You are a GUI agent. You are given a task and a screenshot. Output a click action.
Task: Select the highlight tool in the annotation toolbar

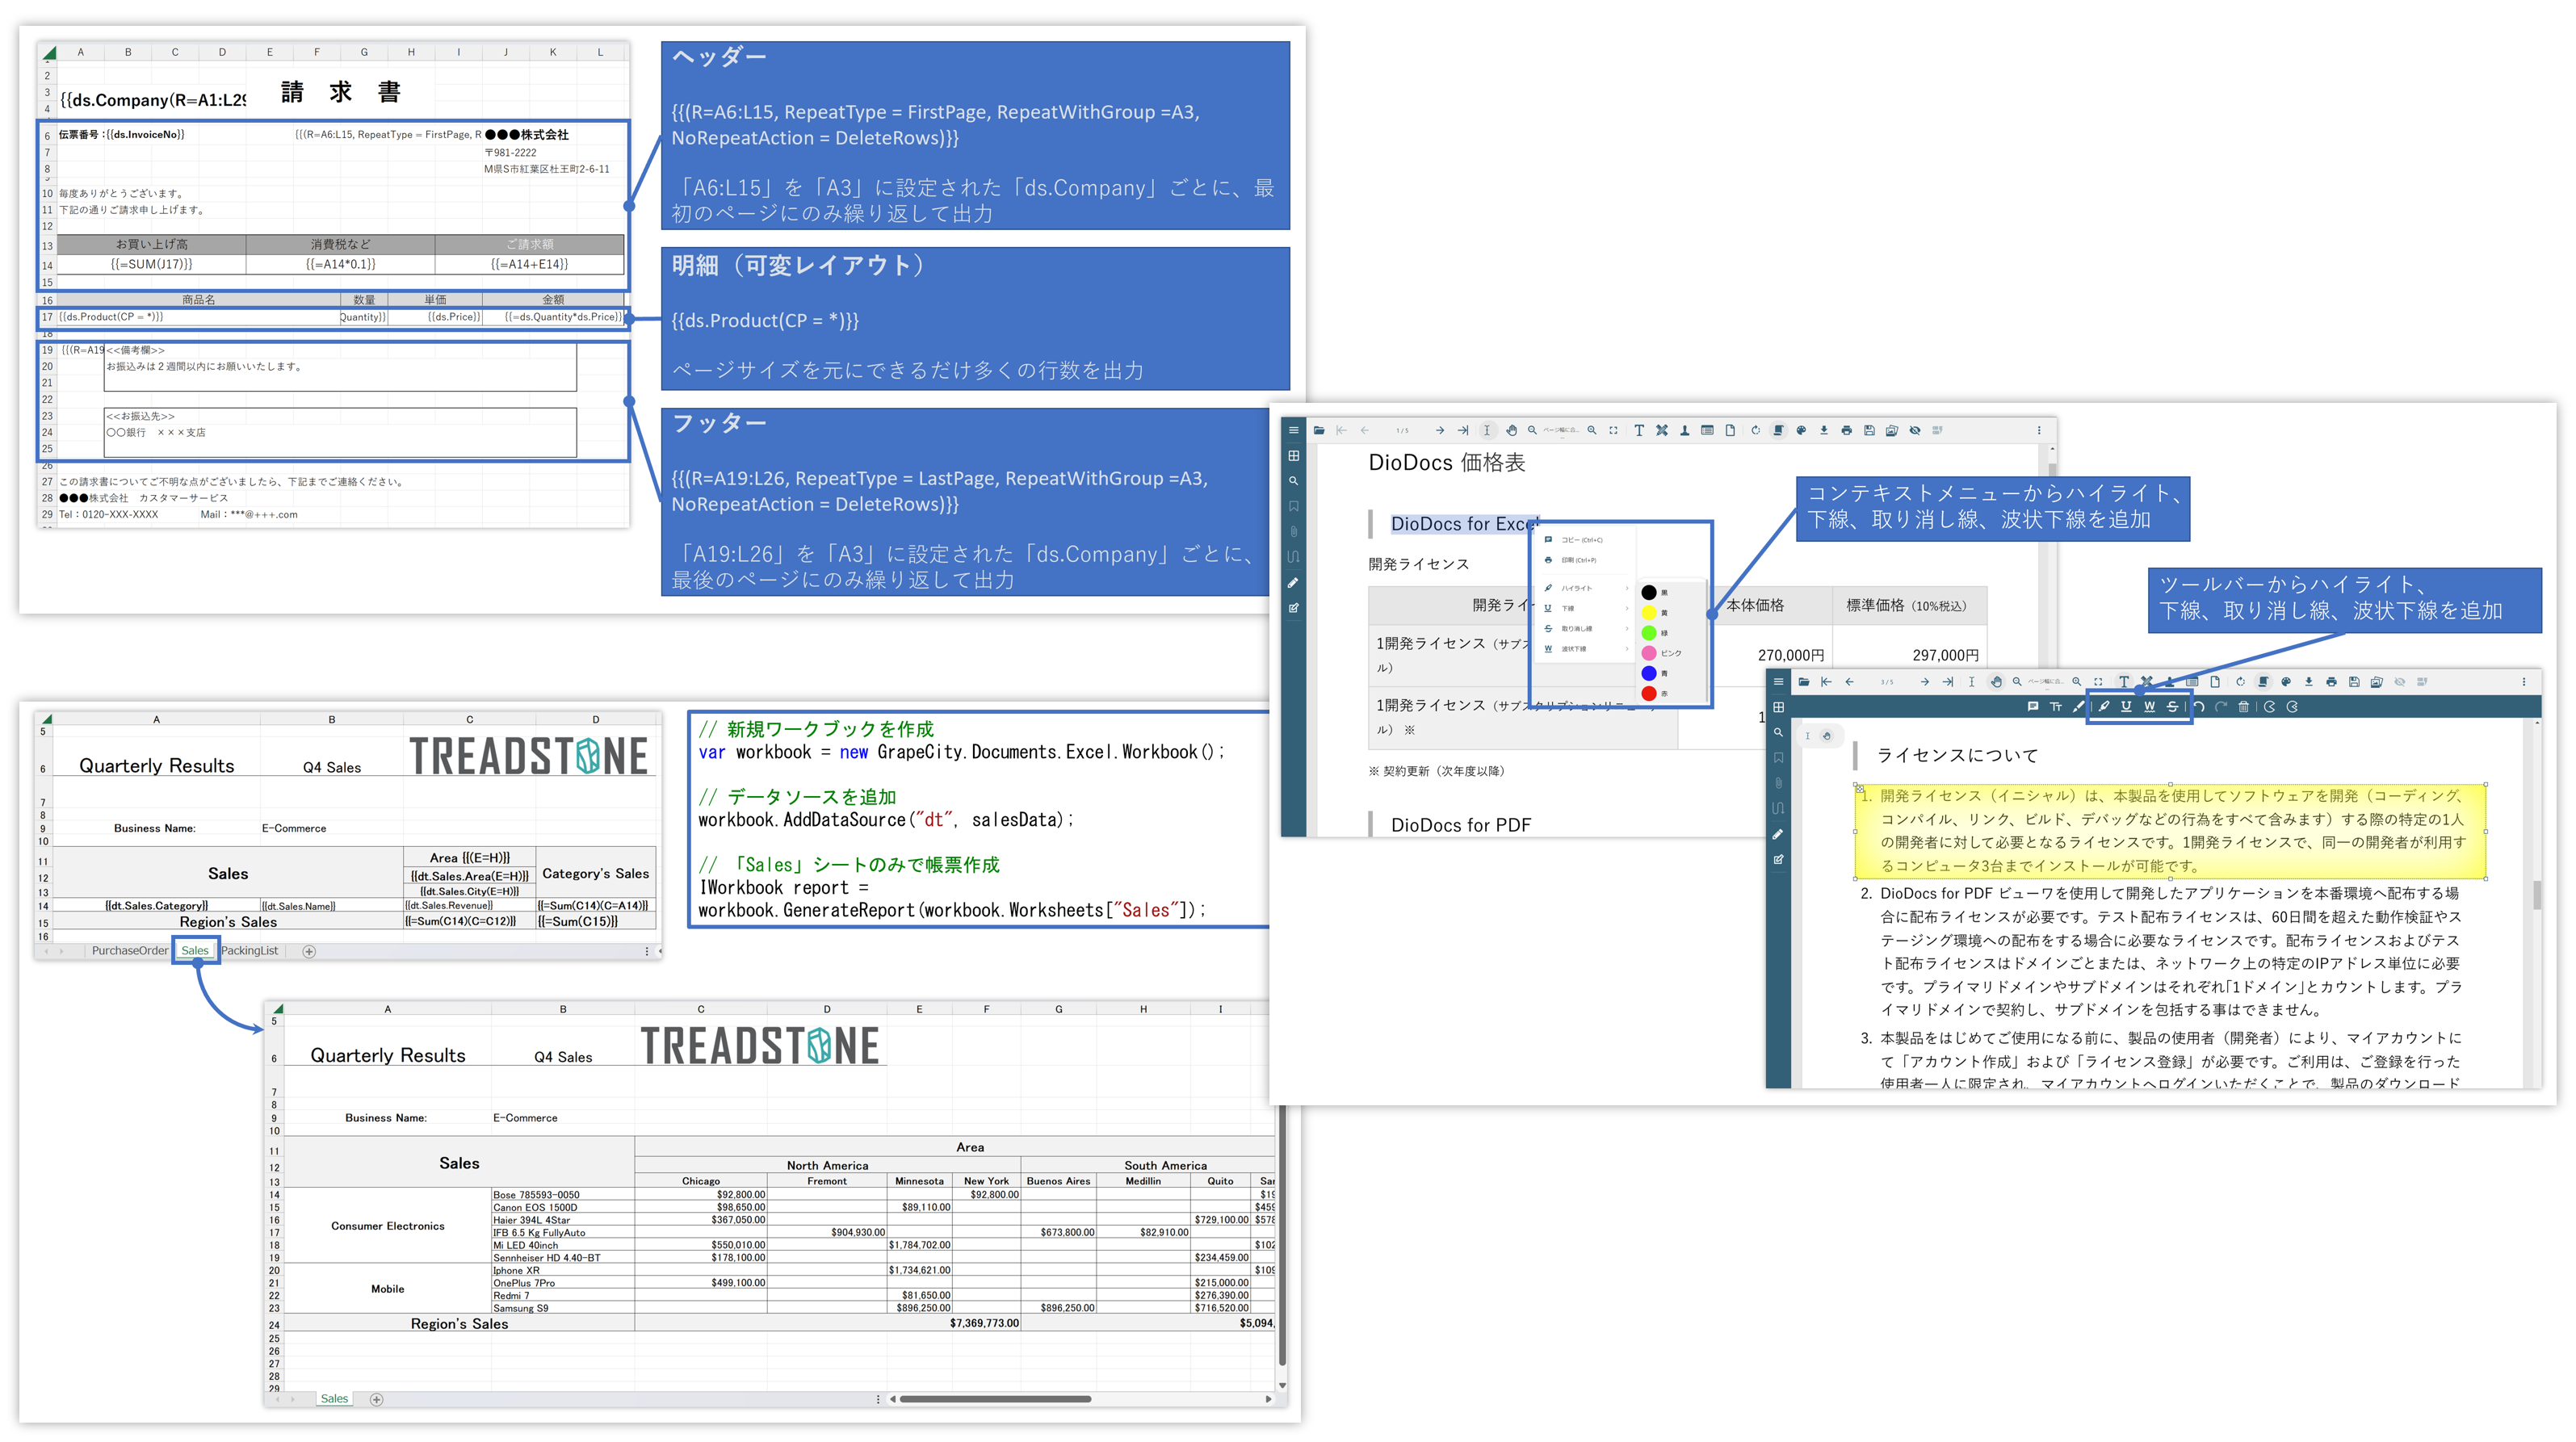(2103, 707)
